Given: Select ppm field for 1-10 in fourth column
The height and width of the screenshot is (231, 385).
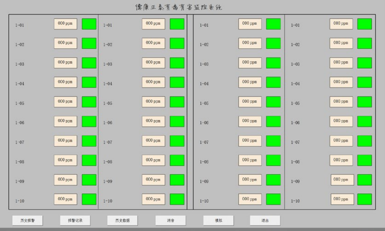Looking at the screenshot, I should [x=342, y=199].
